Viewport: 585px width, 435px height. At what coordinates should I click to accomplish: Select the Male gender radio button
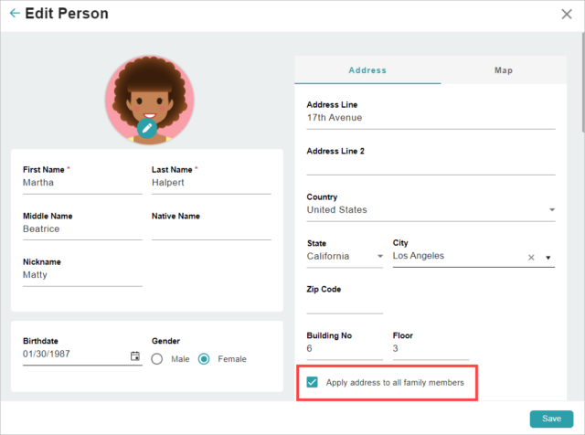click(157, 359)
